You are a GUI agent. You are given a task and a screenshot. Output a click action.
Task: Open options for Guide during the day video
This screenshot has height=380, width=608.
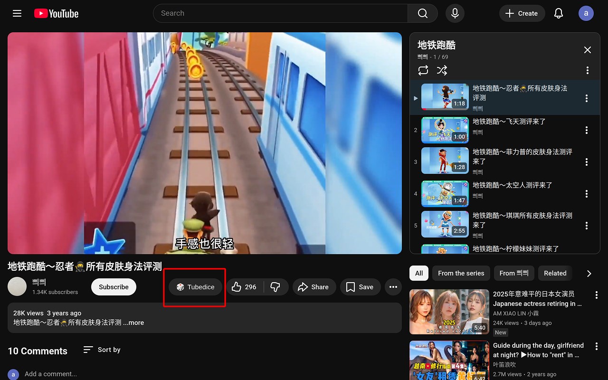pos(597,346)
